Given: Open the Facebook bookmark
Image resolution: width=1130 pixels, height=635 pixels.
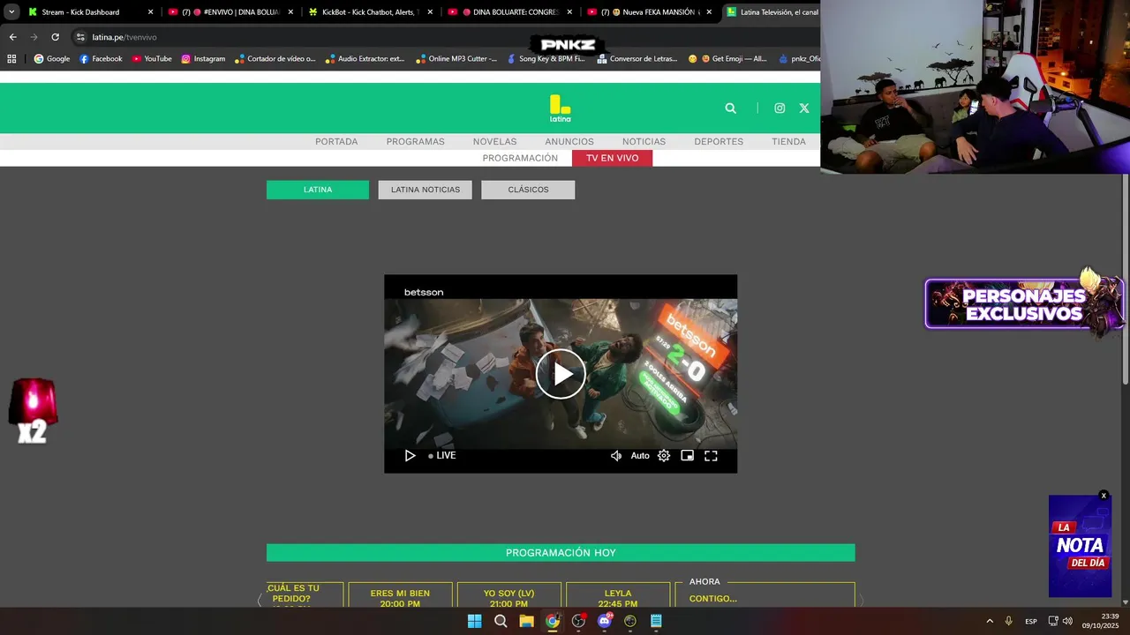Looking at the screenshot, I should (101, 59).
